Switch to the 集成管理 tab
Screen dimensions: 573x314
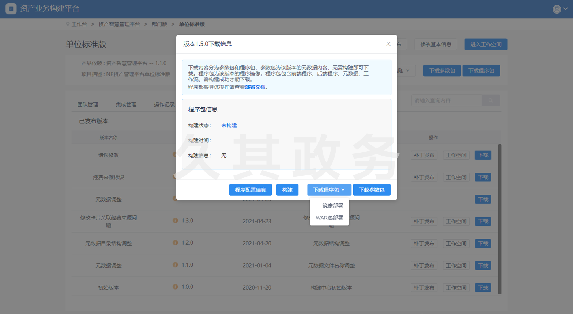[x=126, y=104]
